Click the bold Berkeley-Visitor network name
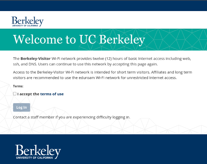This screenshot has height=164, width=207. [36, 59]
